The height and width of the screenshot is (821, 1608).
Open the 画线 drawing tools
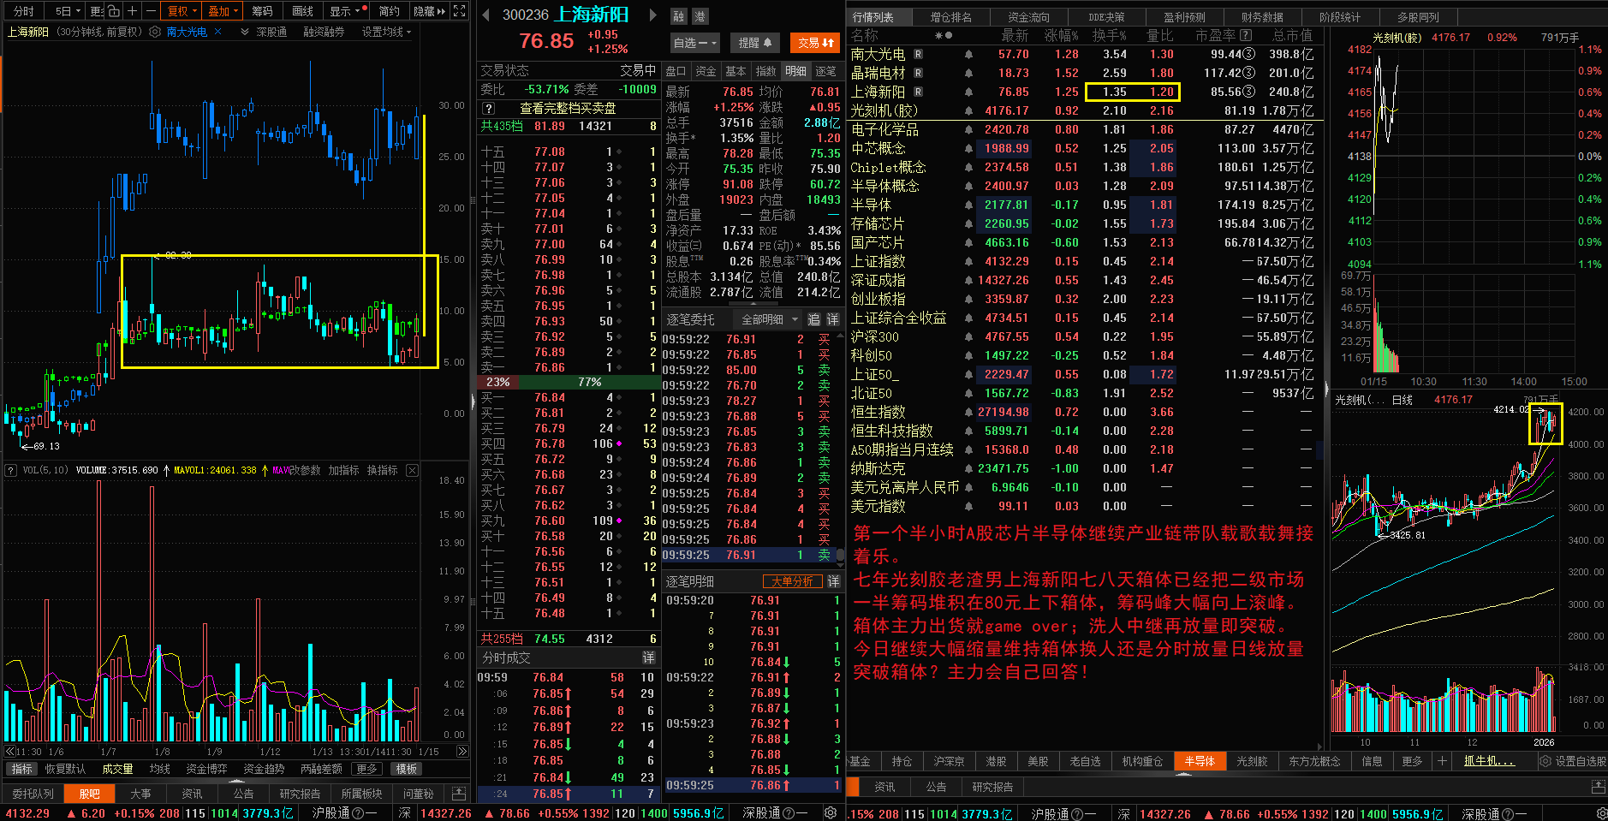(x=302, y=11)
